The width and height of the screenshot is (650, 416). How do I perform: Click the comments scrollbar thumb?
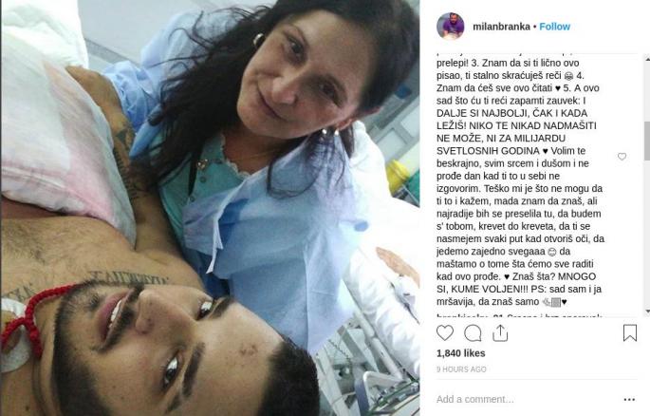647,141
